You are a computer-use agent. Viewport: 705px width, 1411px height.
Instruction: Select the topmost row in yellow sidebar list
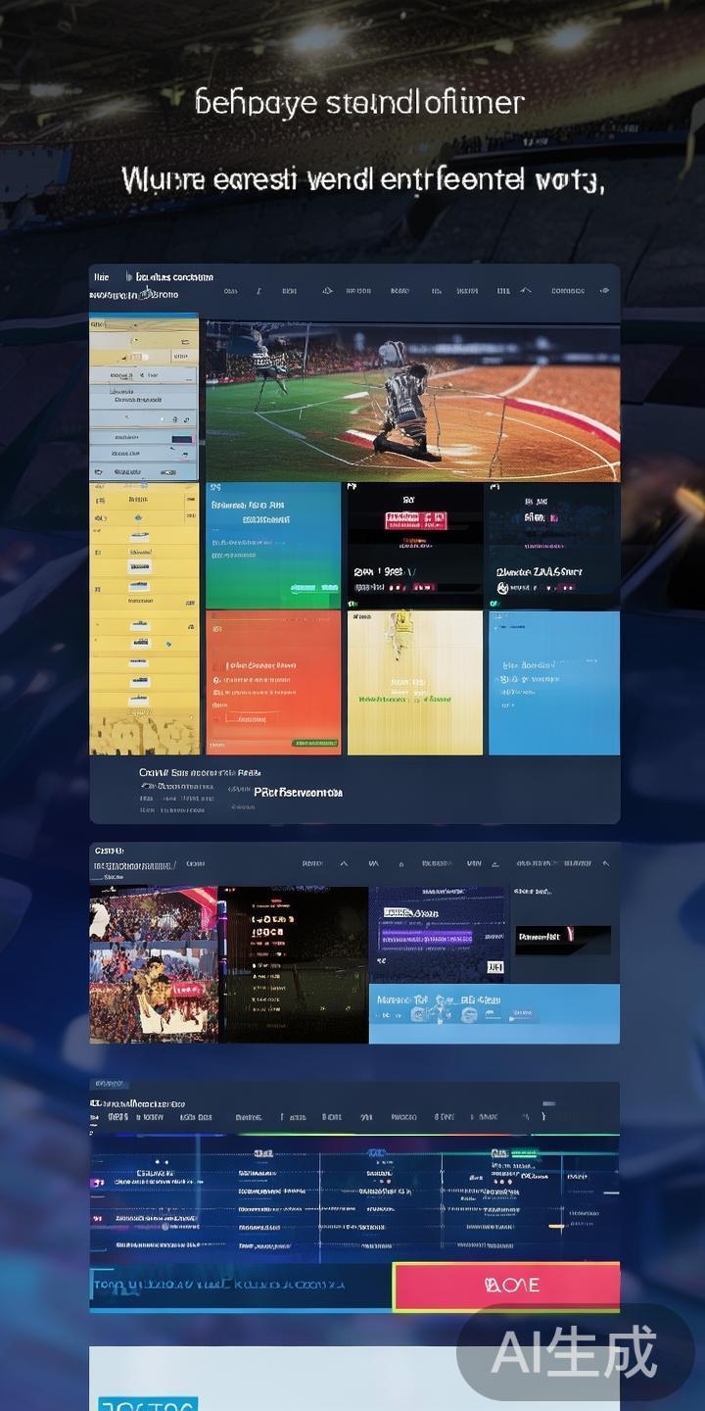(x=144, y=324)
